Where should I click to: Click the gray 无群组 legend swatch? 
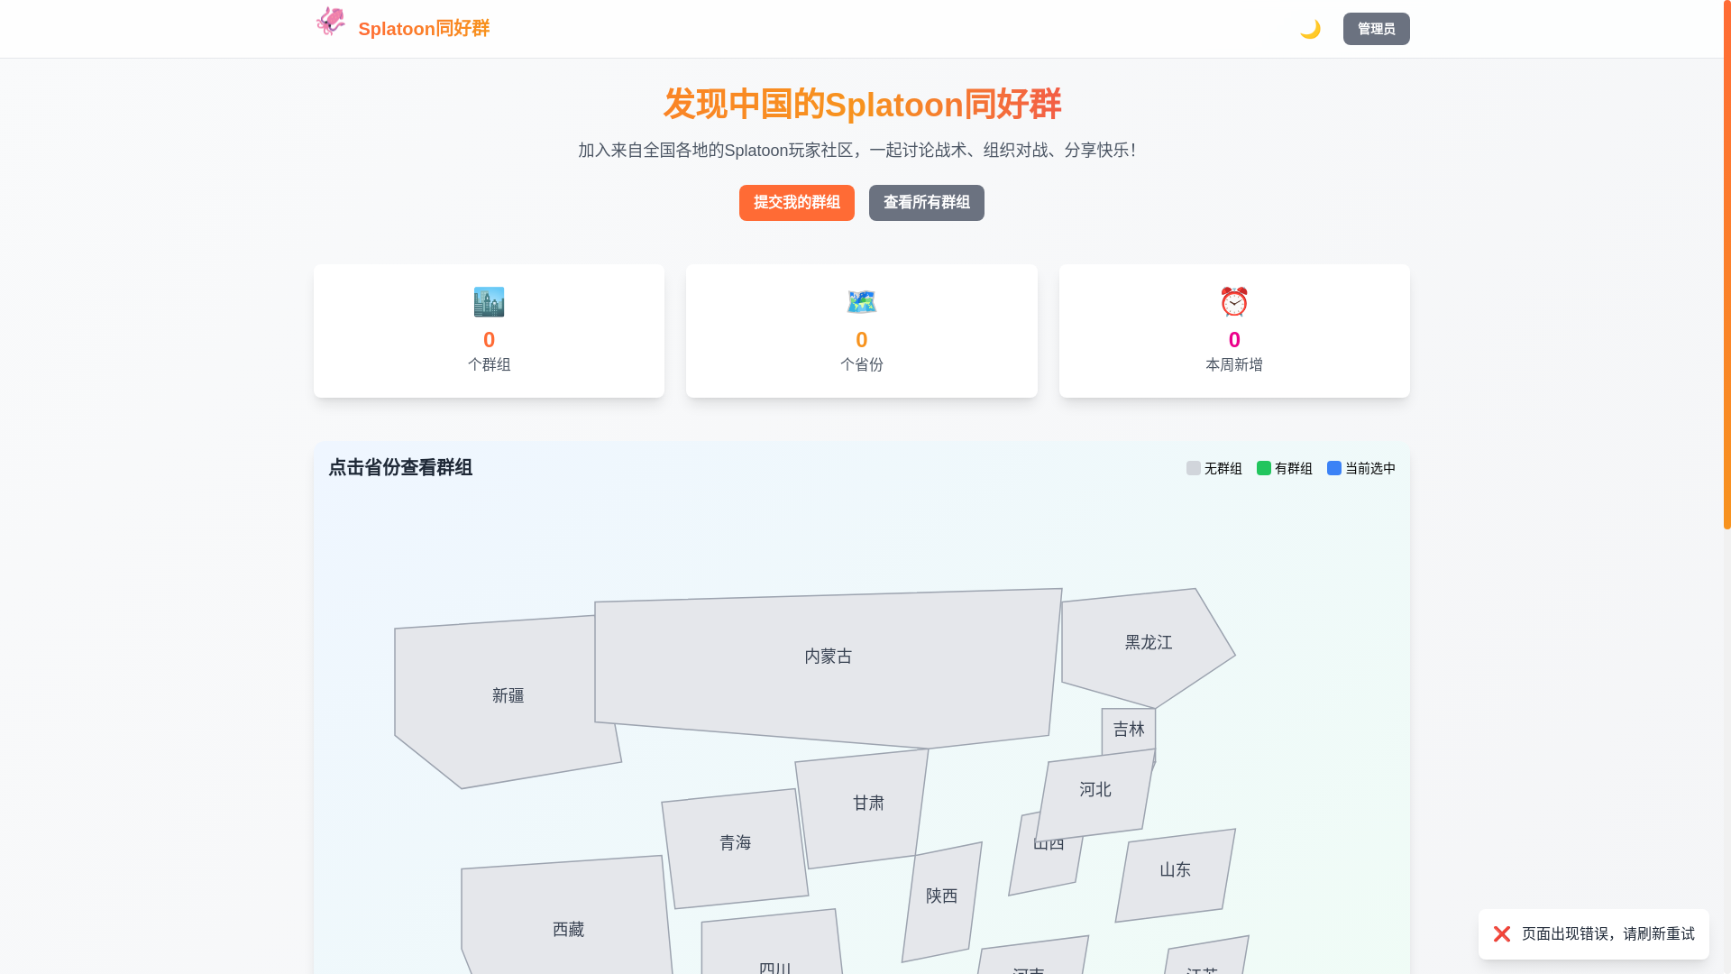(1193, 468)
